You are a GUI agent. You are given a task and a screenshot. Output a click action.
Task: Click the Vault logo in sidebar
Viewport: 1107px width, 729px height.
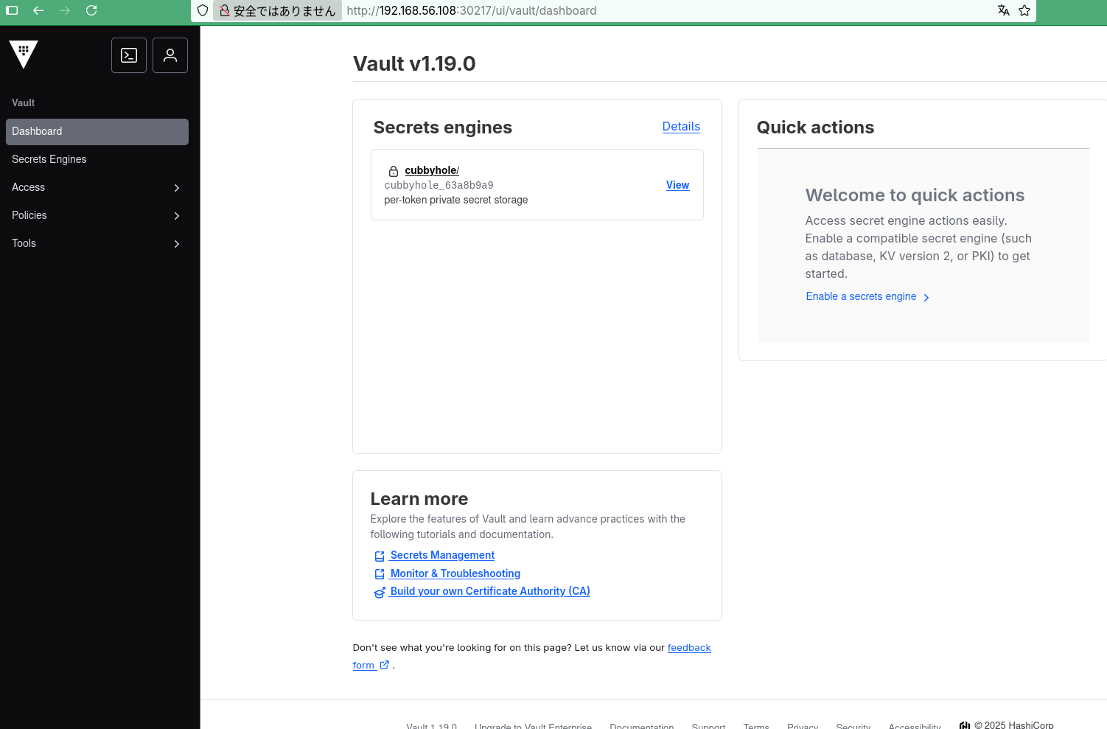point(23,55)
